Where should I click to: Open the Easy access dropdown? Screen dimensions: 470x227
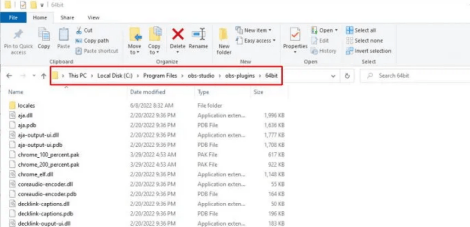click(x=256, y=41)
